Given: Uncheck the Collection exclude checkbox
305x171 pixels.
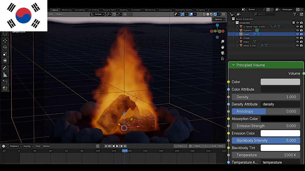Looking at the screenshot, I should 293,23.
